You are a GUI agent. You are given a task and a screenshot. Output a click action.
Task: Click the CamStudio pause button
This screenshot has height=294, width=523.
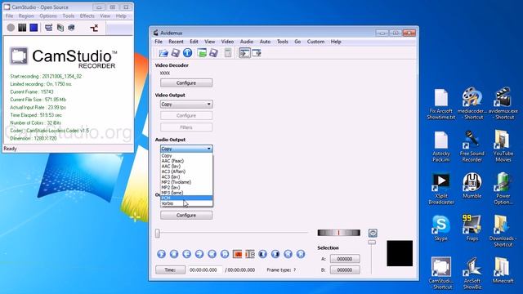click(x=22, y=28)
